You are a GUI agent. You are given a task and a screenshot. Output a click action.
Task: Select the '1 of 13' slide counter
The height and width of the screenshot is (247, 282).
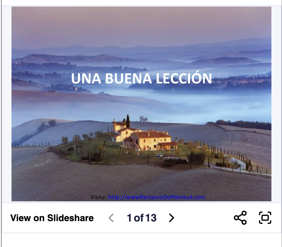pyautogui.click(x=142, y=218)
